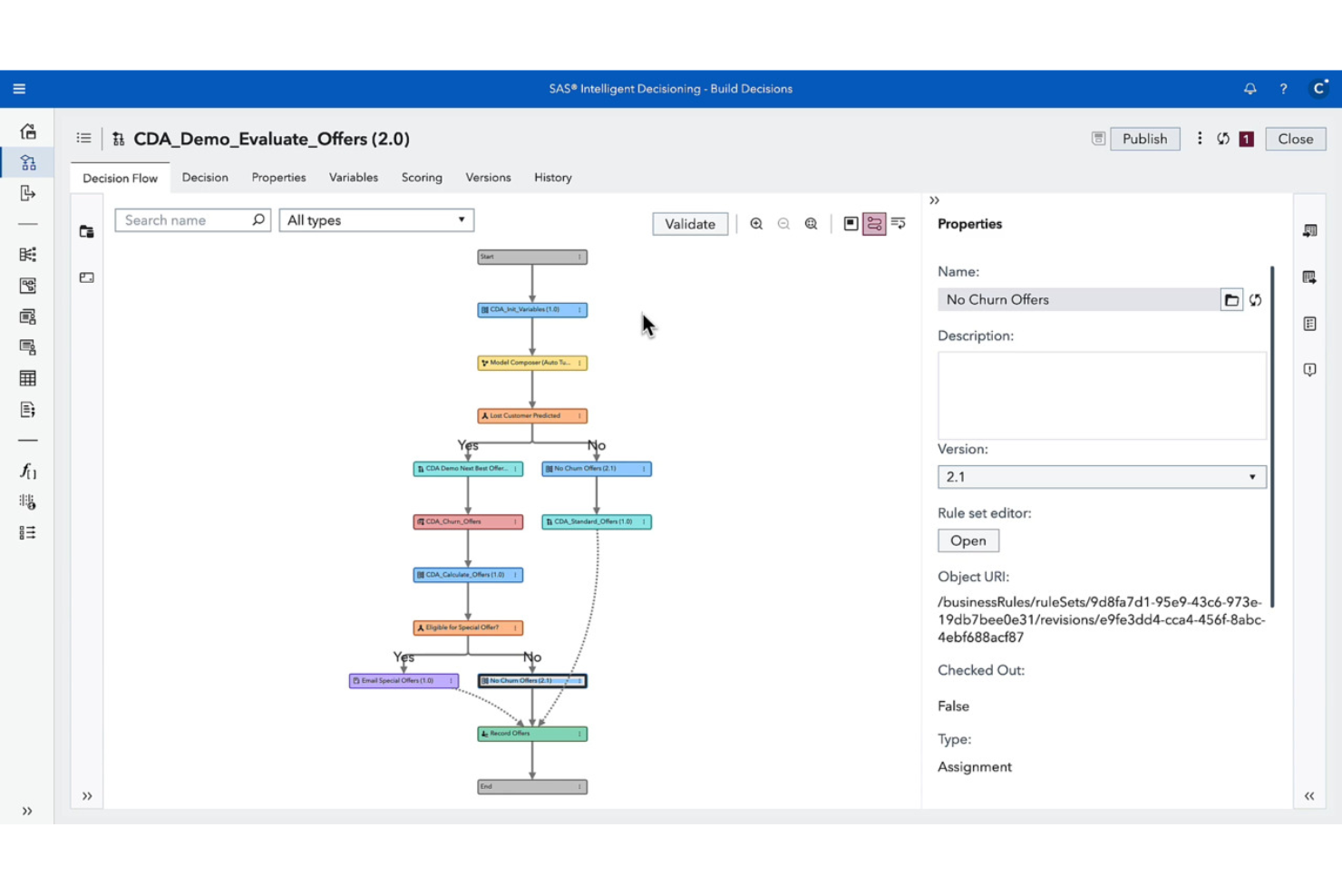Open the exit/sign-out style sidebar icon
Screen dimensions: 1342x895
(28, 193)
